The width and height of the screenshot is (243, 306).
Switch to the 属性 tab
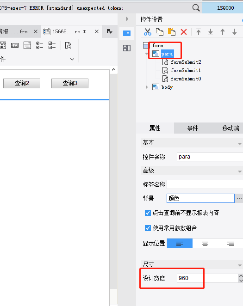[x=155, y=128]
